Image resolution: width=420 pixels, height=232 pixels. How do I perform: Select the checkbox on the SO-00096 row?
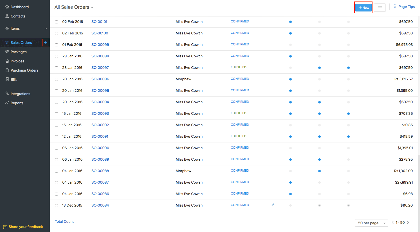[56, 79]
